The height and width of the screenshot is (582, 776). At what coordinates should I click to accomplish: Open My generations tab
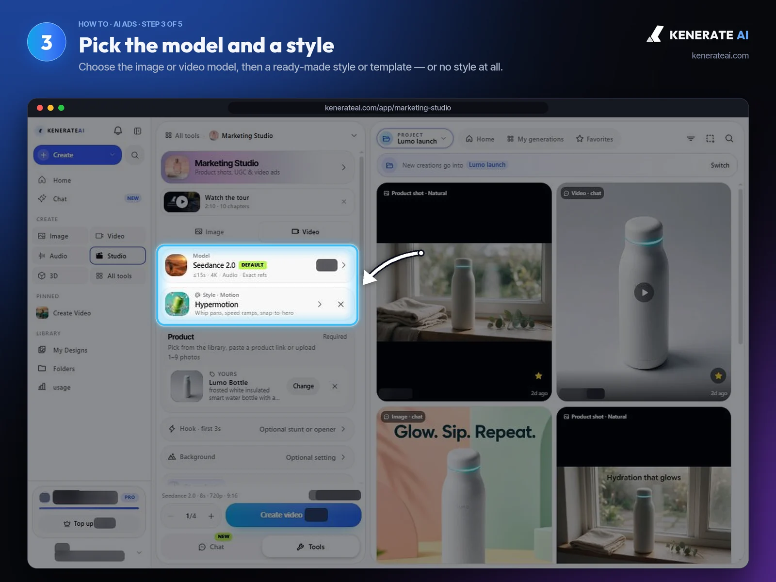pyautogui.click(x=535, y=139)
